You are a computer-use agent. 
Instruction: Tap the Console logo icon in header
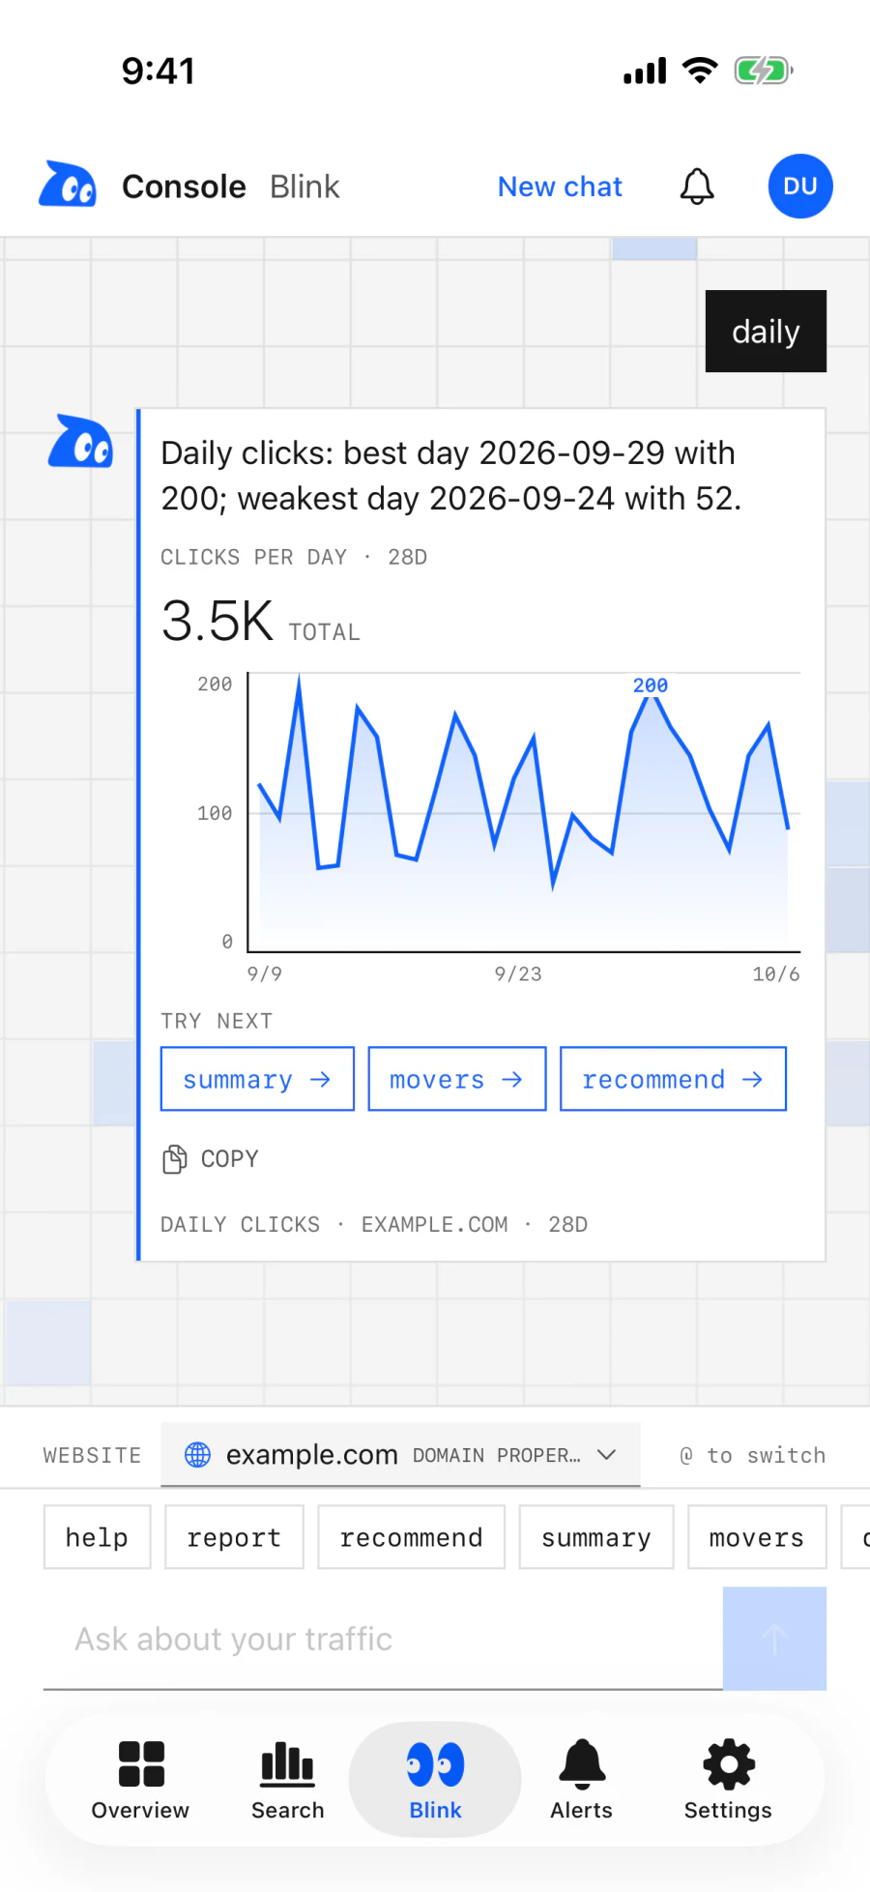(68, 185)
